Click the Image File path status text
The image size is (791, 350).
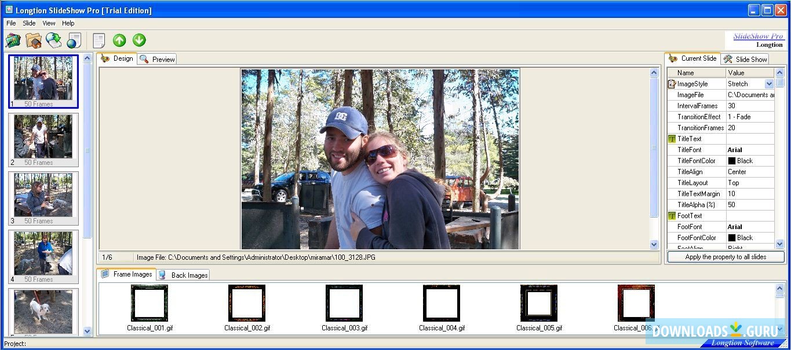click(x=256, y=257)
